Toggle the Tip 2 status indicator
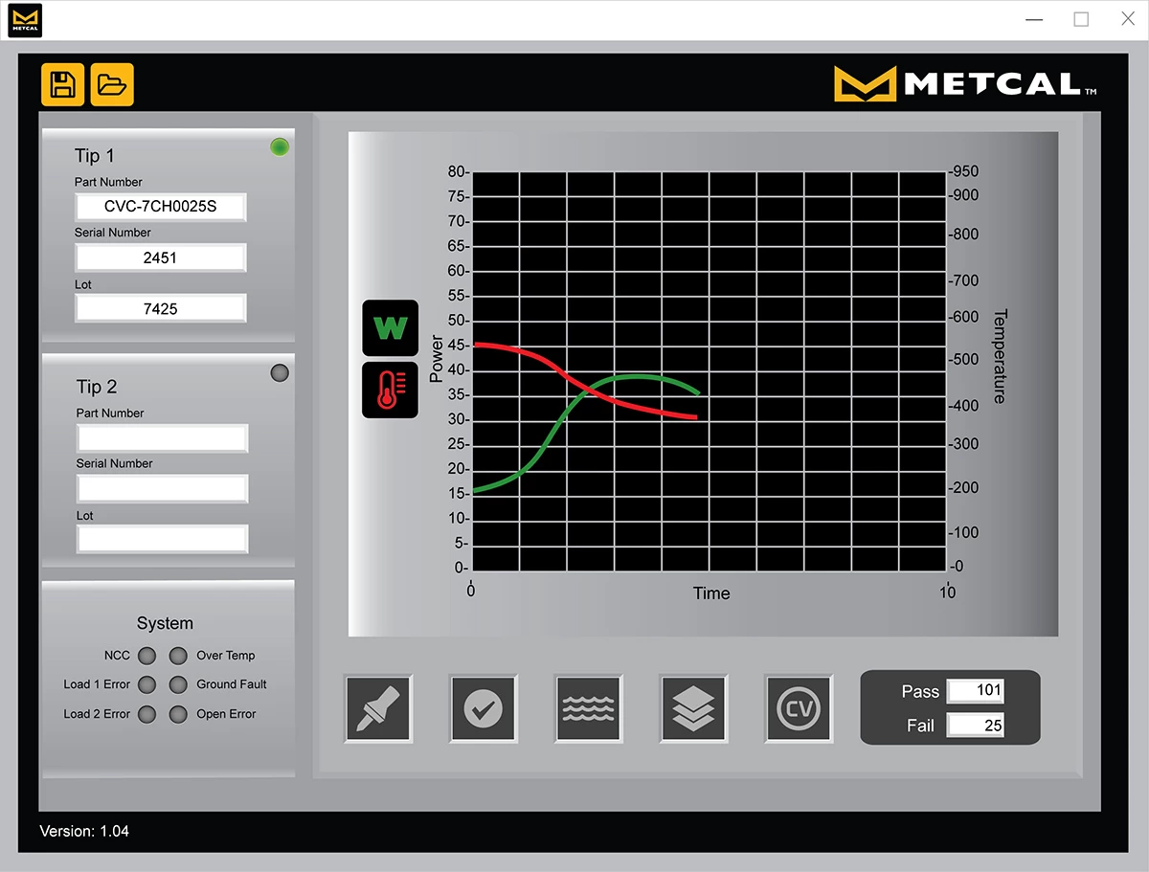 pyautogui.click(x=280, y=373)
